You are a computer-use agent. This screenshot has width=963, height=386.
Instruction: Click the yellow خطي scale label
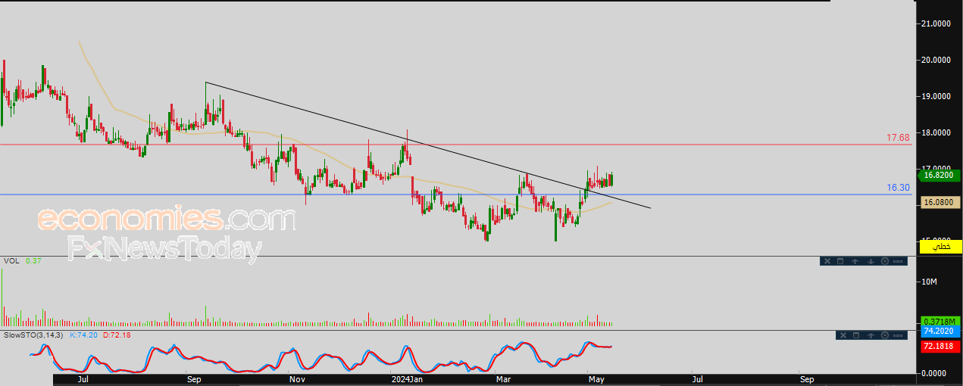click(940, 246)
